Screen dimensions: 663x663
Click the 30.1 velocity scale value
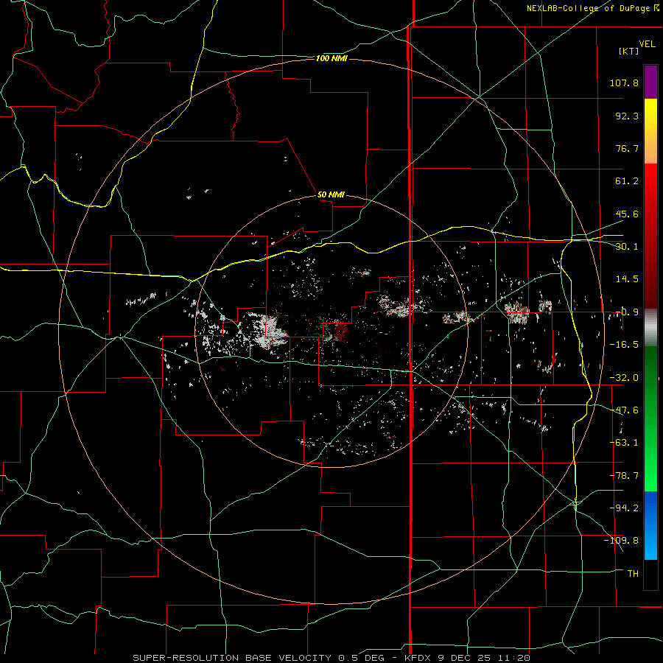[627, 247]
